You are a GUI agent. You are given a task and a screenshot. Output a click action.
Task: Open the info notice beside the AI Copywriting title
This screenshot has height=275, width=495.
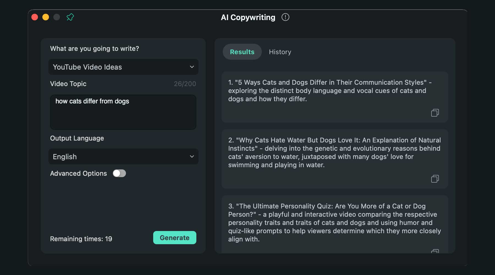285,17
